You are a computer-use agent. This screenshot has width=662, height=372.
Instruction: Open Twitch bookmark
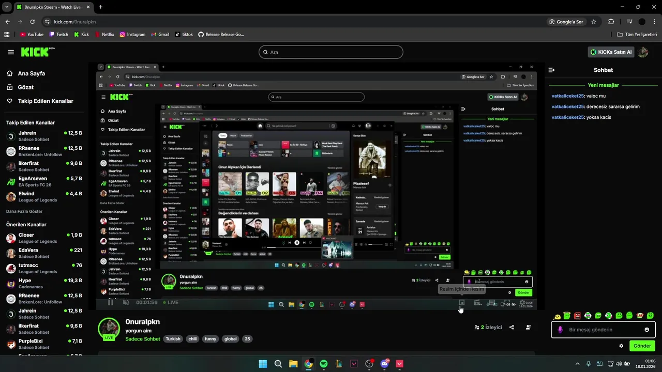click(x=58, y=35)
